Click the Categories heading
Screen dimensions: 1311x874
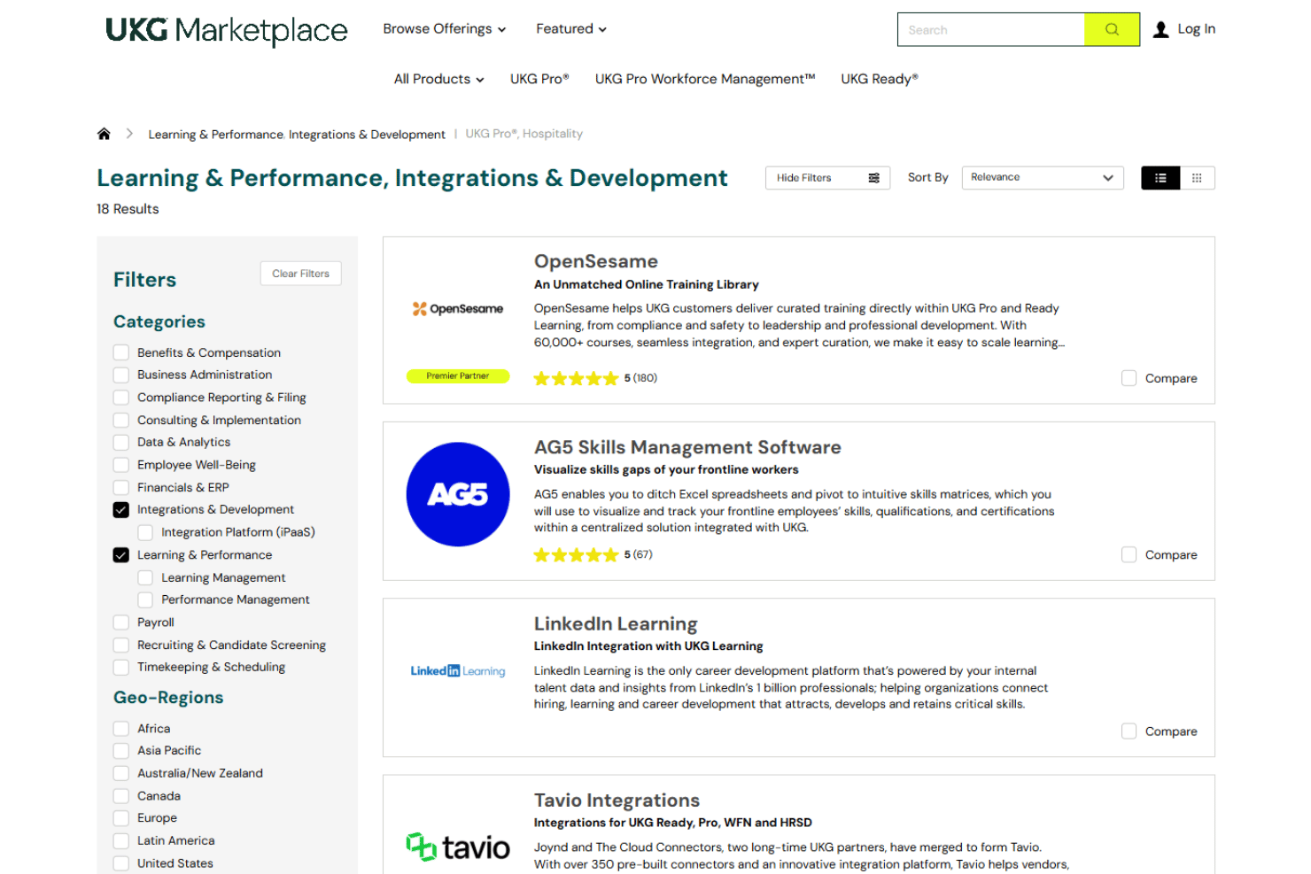[159, 321]
